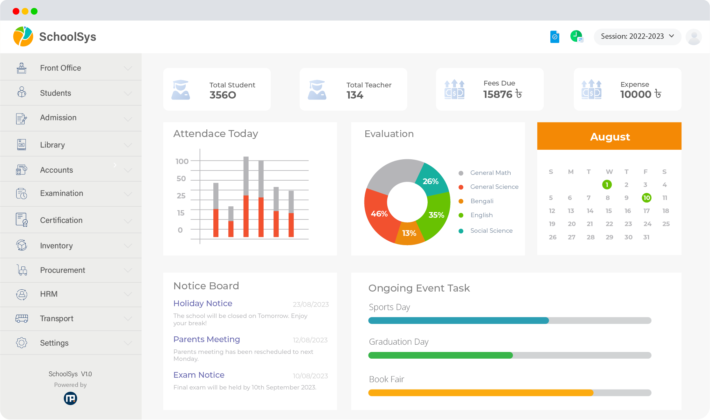Open the Holiday Notice link
This screenshot has width=710, height=420.
pos(203,303)
